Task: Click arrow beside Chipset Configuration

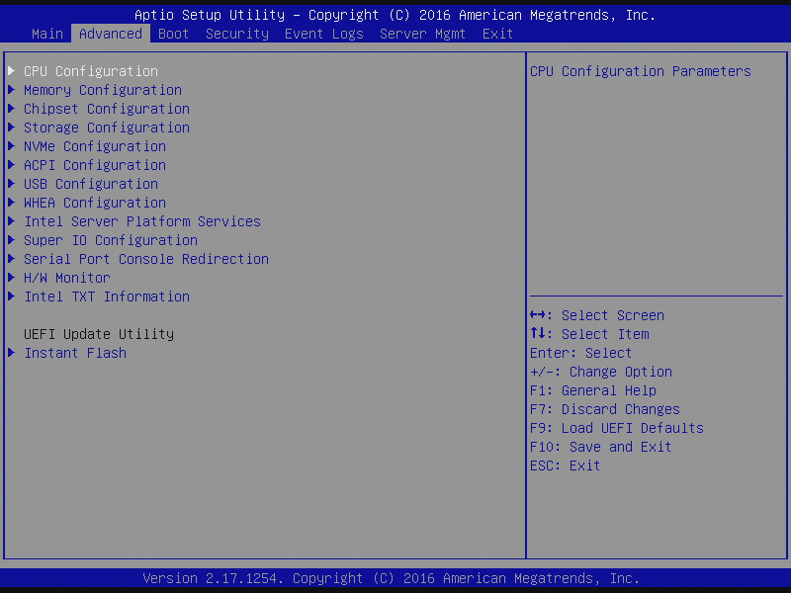Action: coord(12,109)
